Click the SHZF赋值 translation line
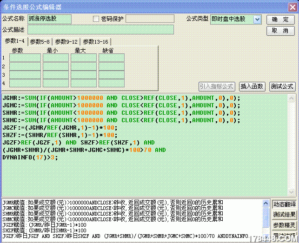299x243 pixels. click(x=45, y=230)
